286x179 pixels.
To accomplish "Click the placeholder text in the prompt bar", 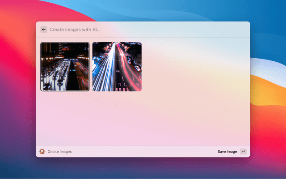I will pos(75,30).
